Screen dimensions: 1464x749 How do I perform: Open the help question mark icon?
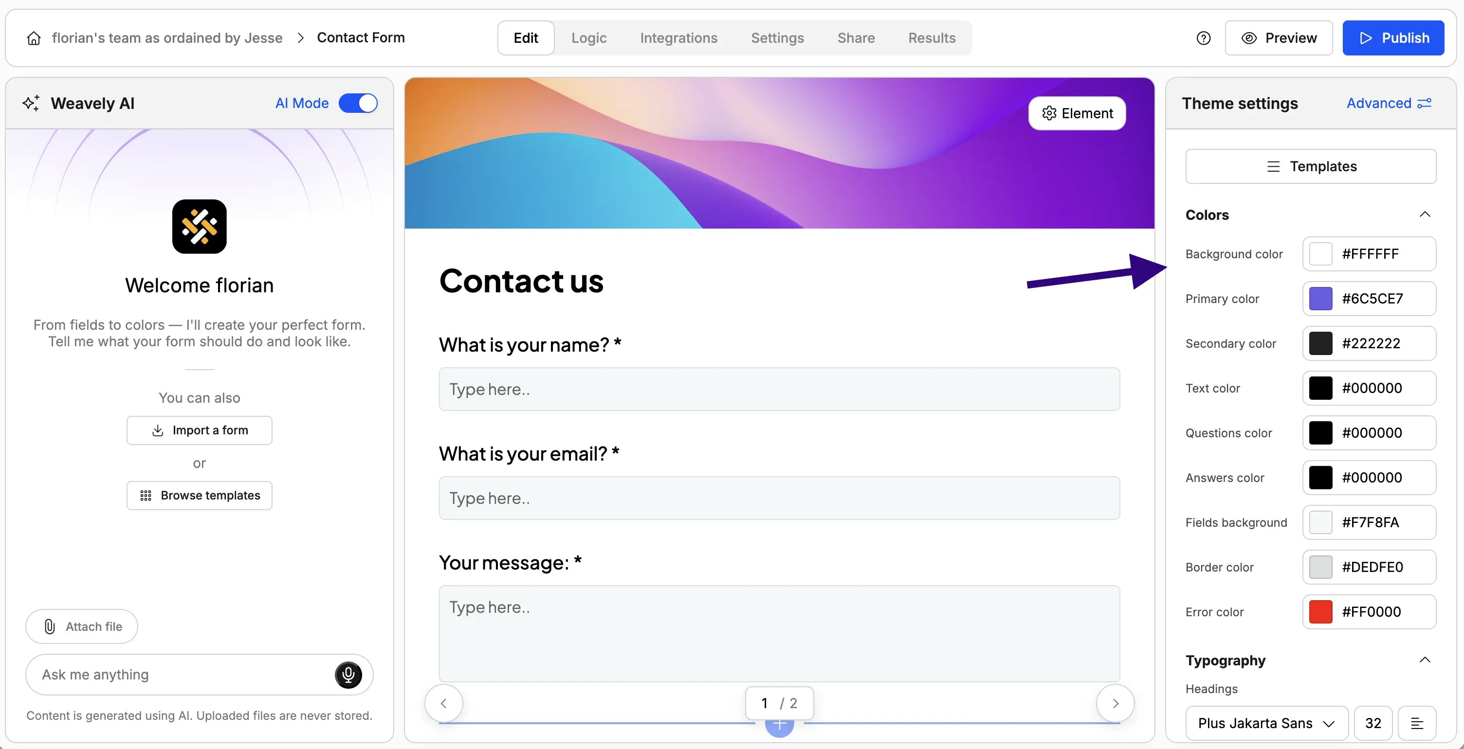[x=1204, y=37]
